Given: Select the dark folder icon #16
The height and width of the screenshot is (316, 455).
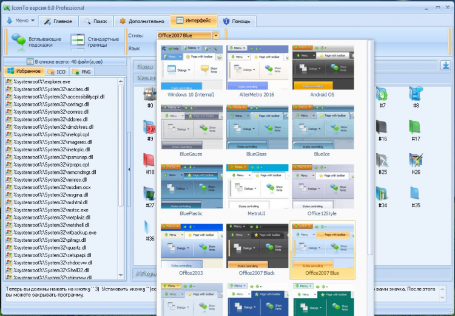Looking at the screenshot, I should pos(382,131).
